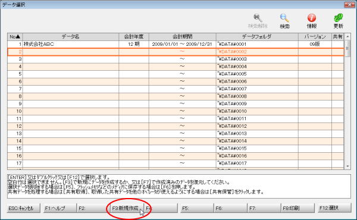Click the F6: button

pyautogui.click(x=231, y=208)
